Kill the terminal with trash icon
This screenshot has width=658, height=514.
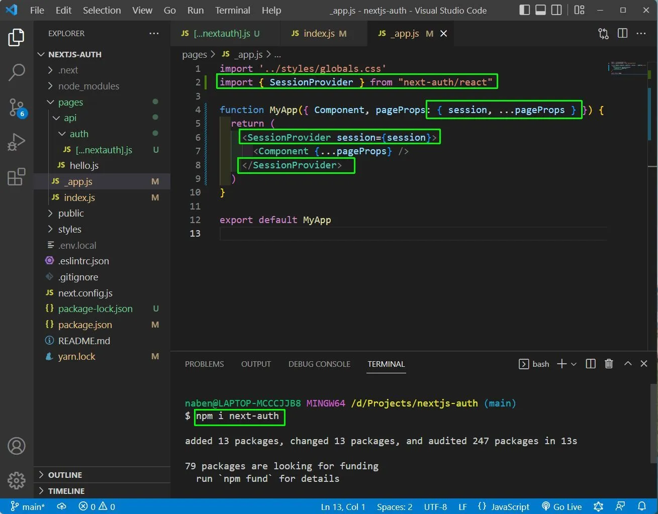(609, 364)
